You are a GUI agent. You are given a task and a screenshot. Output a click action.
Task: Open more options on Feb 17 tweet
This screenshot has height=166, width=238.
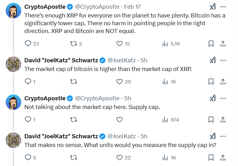coord(223,7)
